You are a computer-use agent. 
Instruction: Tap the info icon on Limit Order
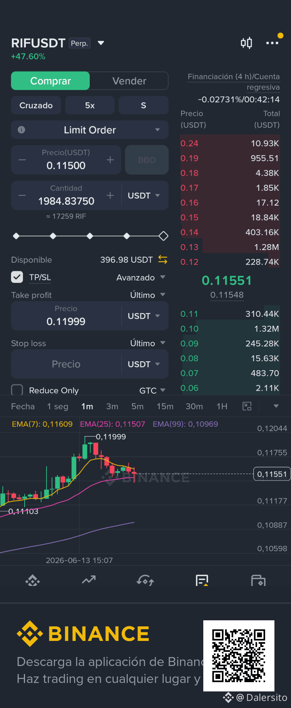click(x=21, y=130)
